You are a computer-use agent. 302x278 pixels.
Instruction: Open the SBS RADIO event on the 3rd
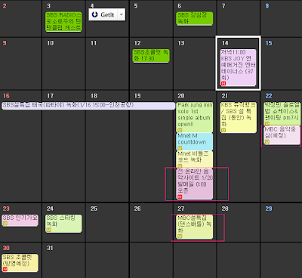pos(63,21)
